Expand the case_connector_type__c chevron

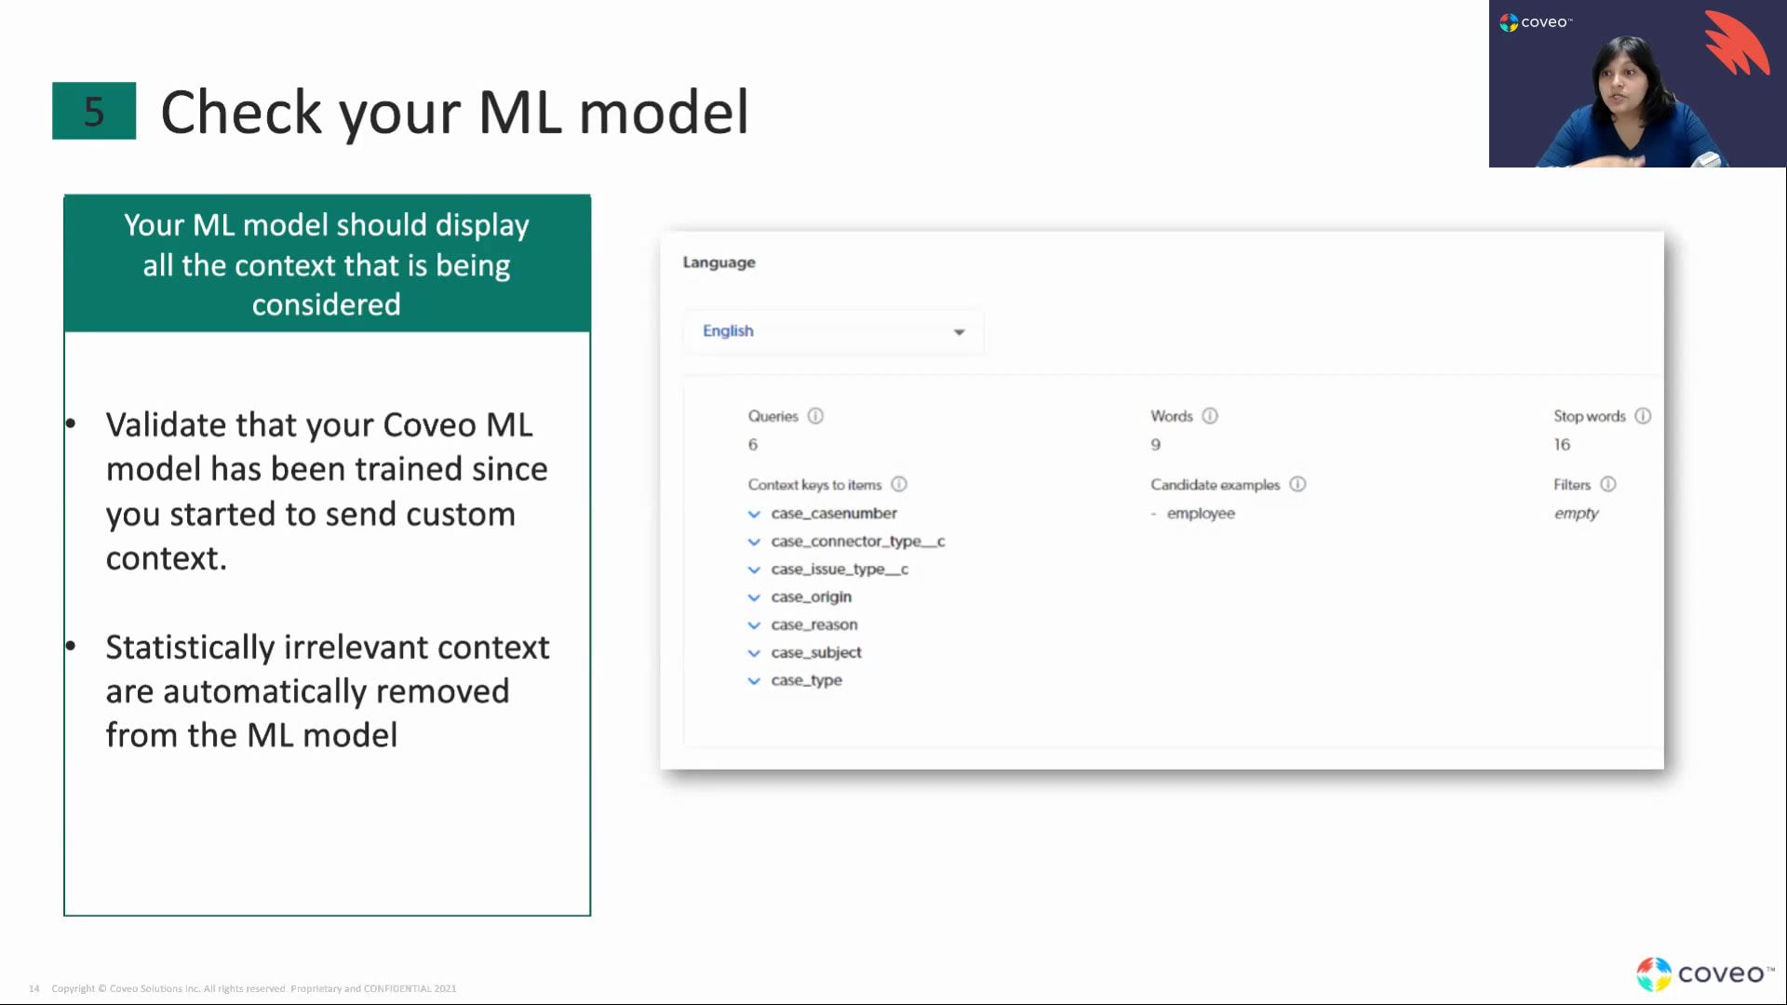coord(754,542)
